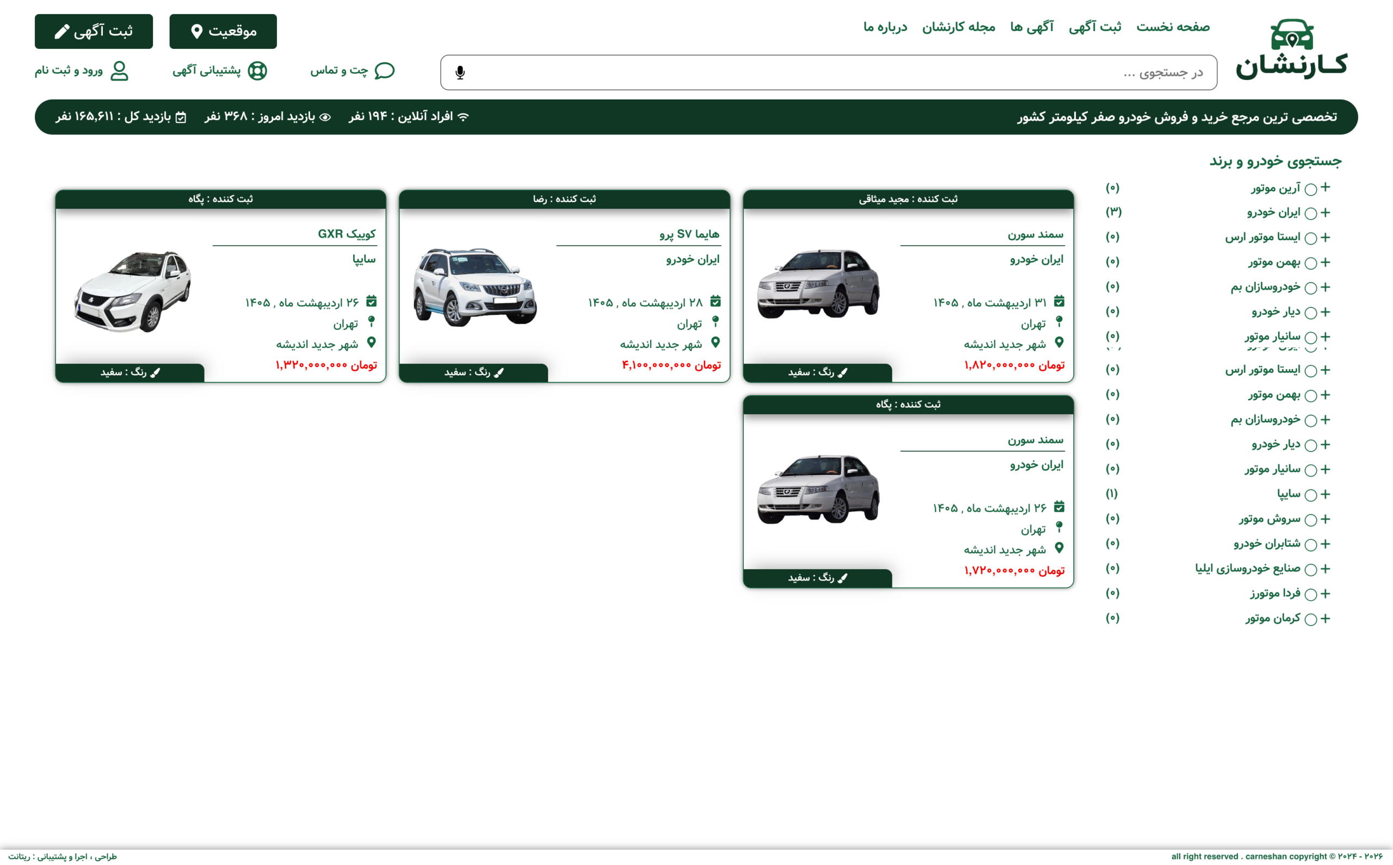
Task: Select the آرین موتور brand radio button
Action: point(1310,189)
